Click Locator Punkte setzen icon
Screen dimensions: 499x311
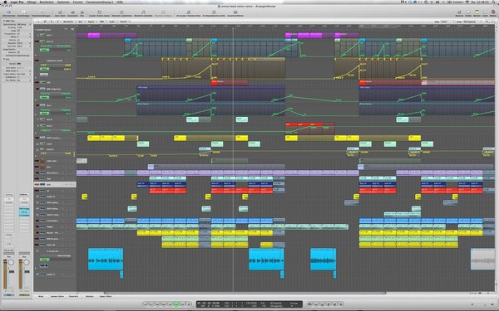[99, 13]
